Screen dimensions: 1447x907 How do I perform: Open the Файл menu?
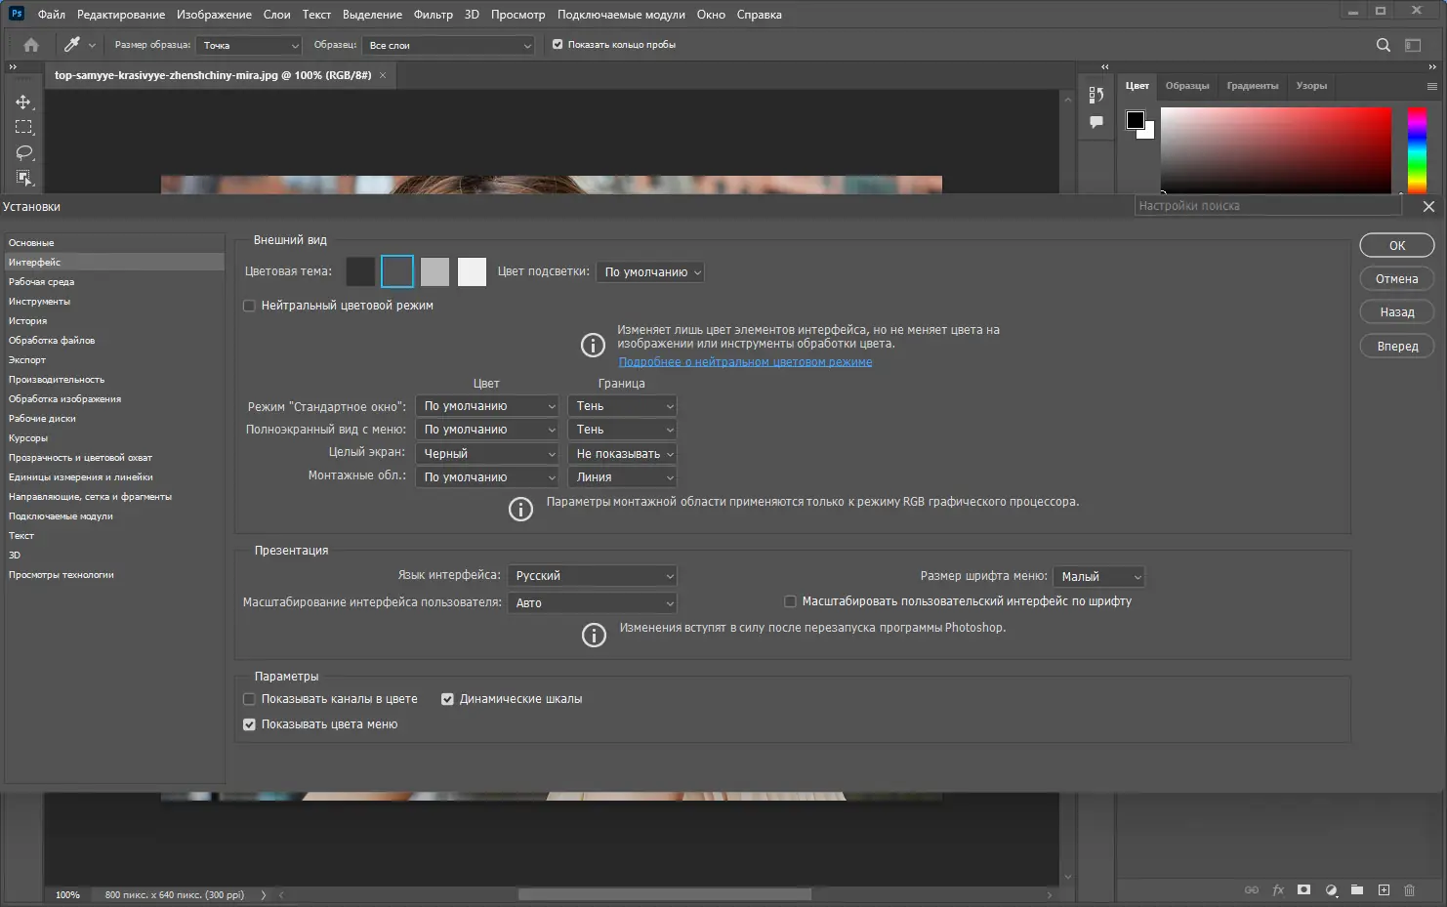tap(51, 15)
